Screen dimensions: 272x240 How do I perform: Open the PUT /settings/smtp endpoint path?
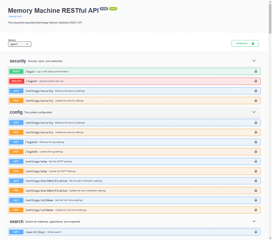click(36, 171)
